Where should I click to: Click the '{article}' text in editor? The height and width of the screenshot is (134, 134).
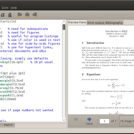8,21
